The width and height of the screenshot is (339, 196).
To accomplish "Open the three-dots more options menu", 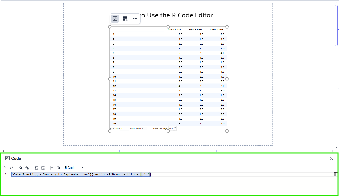I will (135, 18).
